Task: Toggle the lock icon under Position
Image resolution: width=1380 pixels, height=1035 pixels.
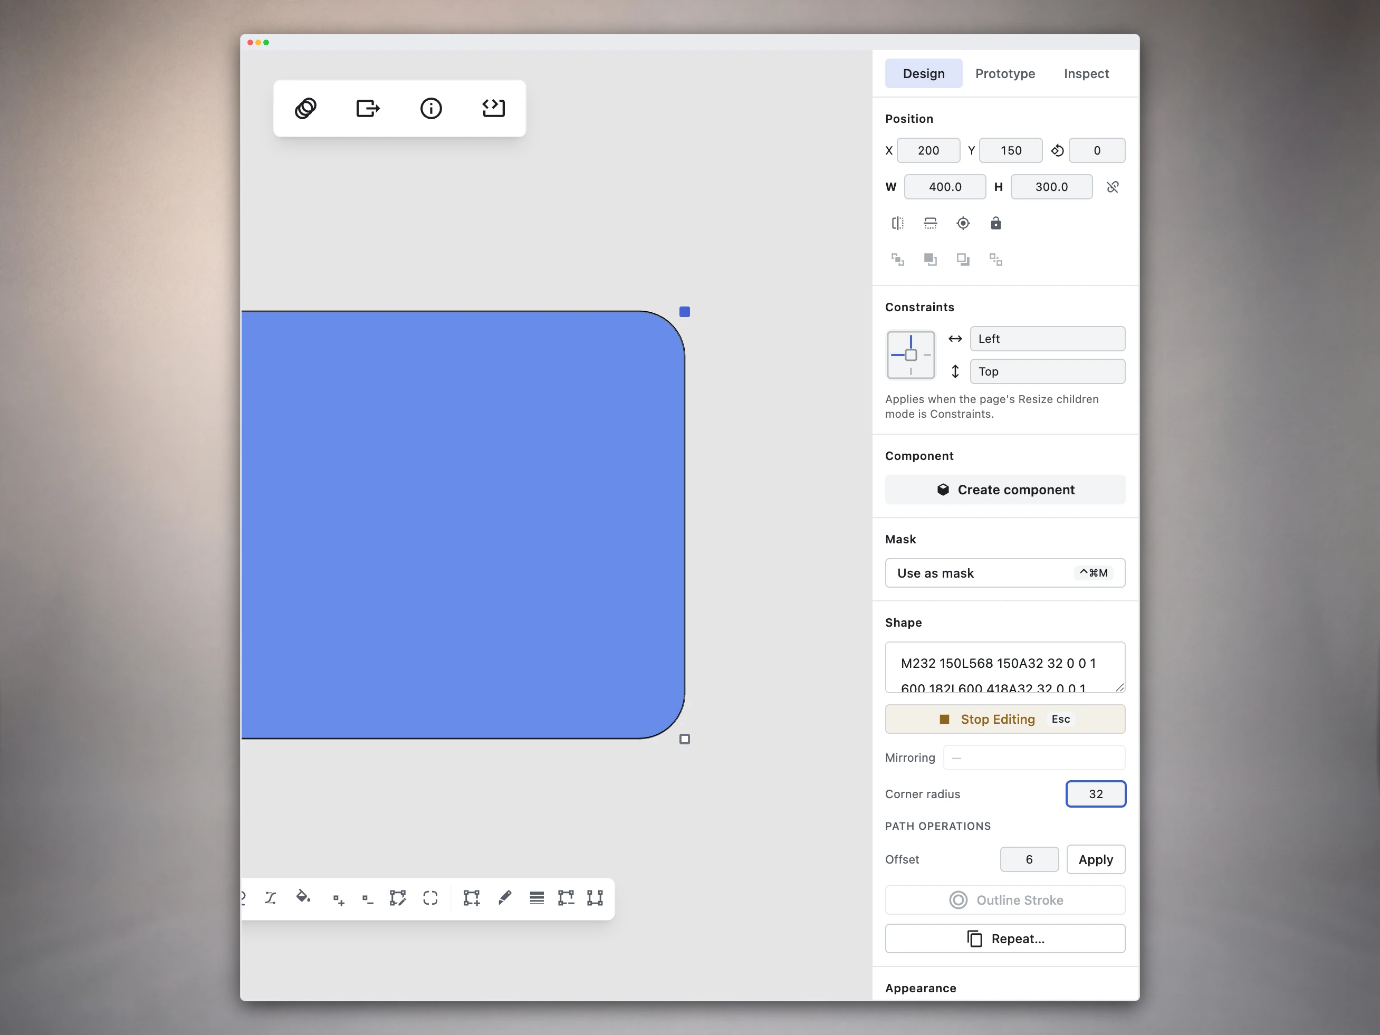Action: coord(995,223)
